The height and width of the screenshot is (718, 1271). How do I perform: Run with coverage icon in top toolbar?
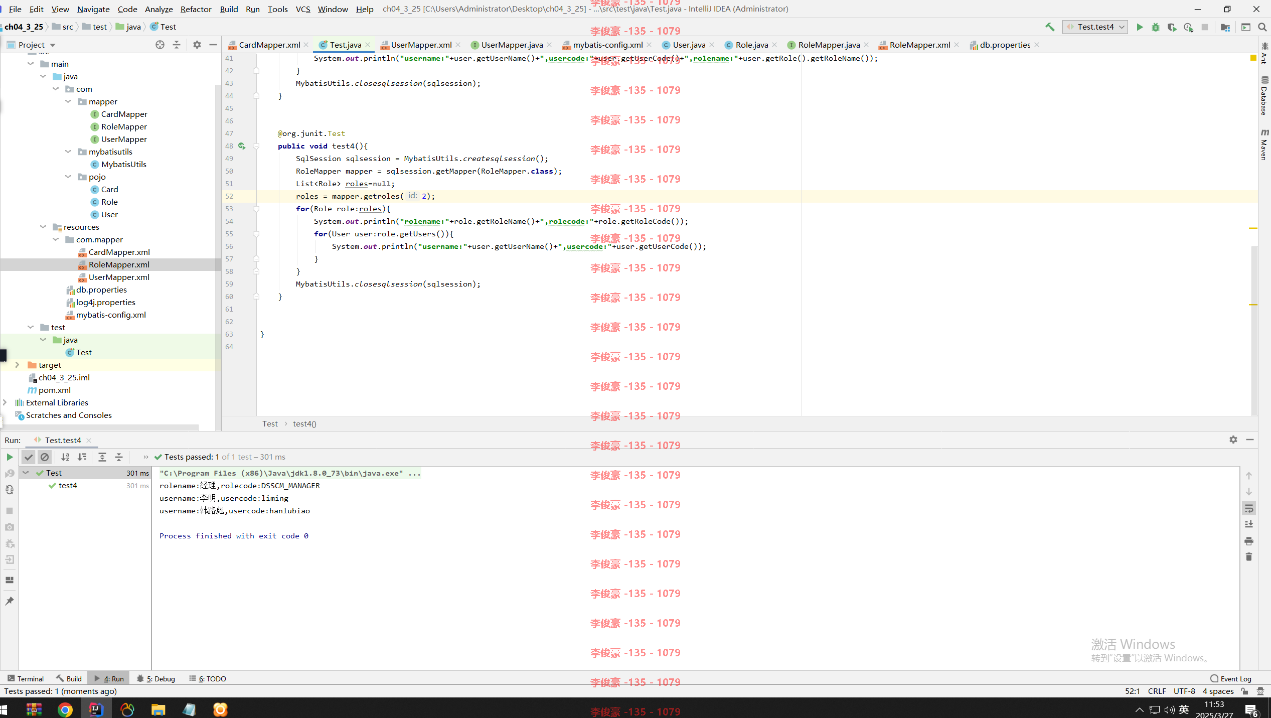(x=1172, y=27)
